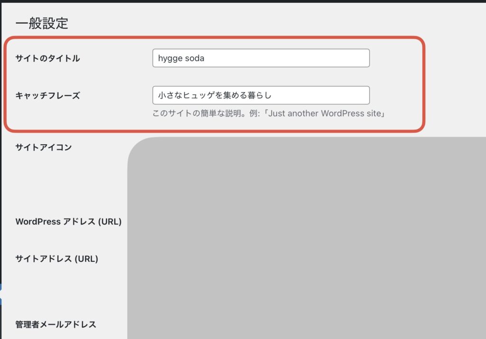Click the blue active sidebar marker
Screen dimensions: 486x339
coord(1,294)
